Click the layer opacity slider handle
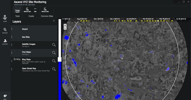Viewport: 191px width, 100px height. 59,60
